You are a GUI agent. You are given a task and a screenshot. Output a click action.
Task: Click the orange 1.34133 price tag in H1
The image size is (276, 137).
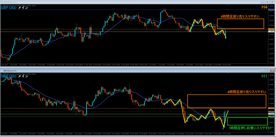pyautogui.click(x=271, y=108)
